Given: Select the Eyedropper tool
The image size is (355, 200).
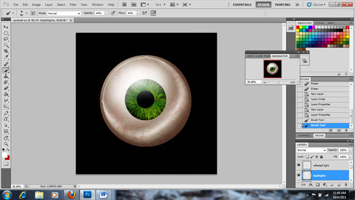Looking at the screenshot, I should (x=6, y=57).
